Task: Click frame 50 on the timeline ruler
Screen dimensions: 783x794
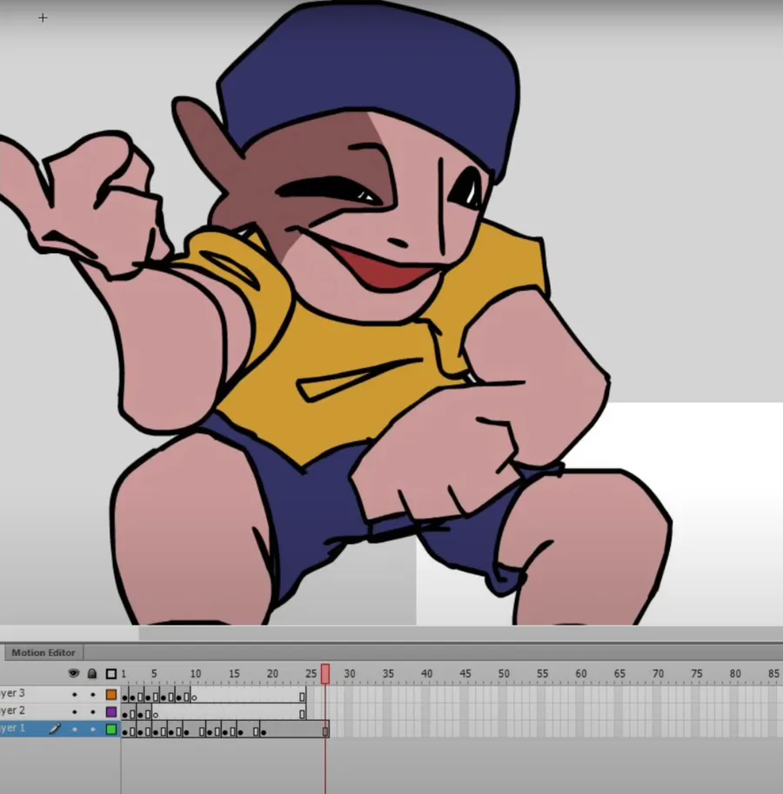Action: 504,673
